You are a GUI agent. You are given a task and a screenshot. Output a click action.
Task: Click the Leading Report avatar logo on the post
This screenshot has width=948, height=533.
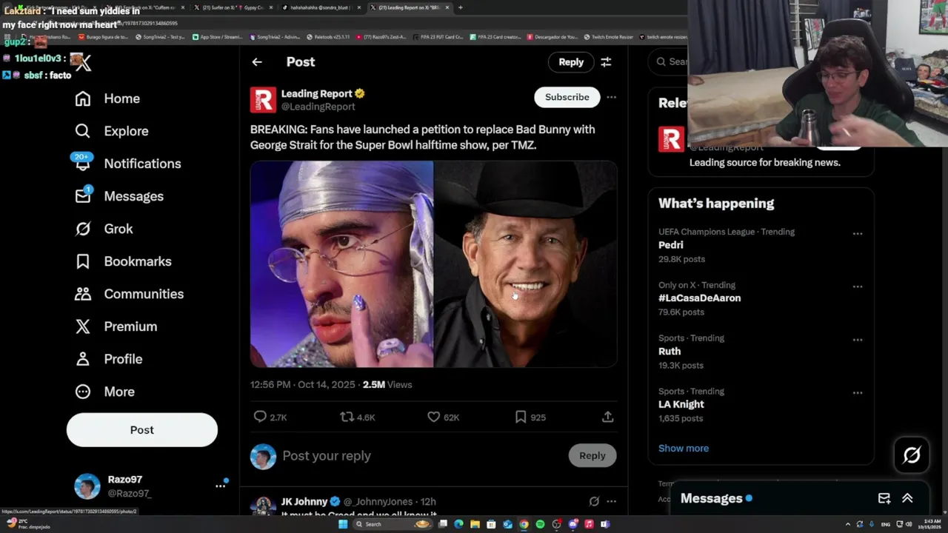click(263, 100)
